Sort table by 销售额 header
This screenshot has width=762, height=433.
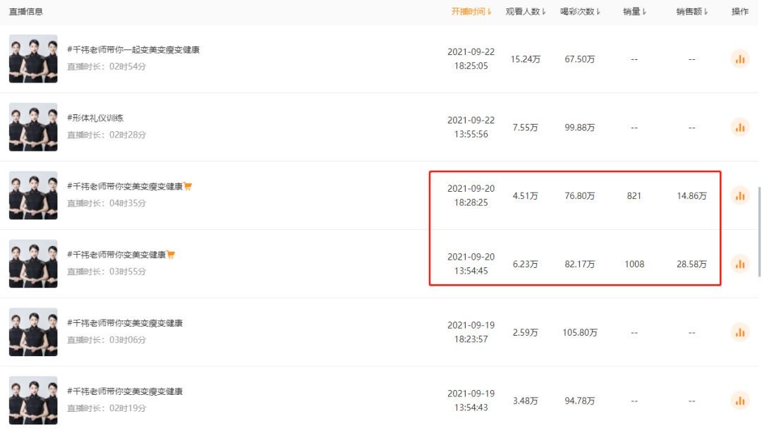(692, 12)
